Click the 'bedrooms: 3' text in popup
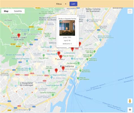 tap(67, 44)
